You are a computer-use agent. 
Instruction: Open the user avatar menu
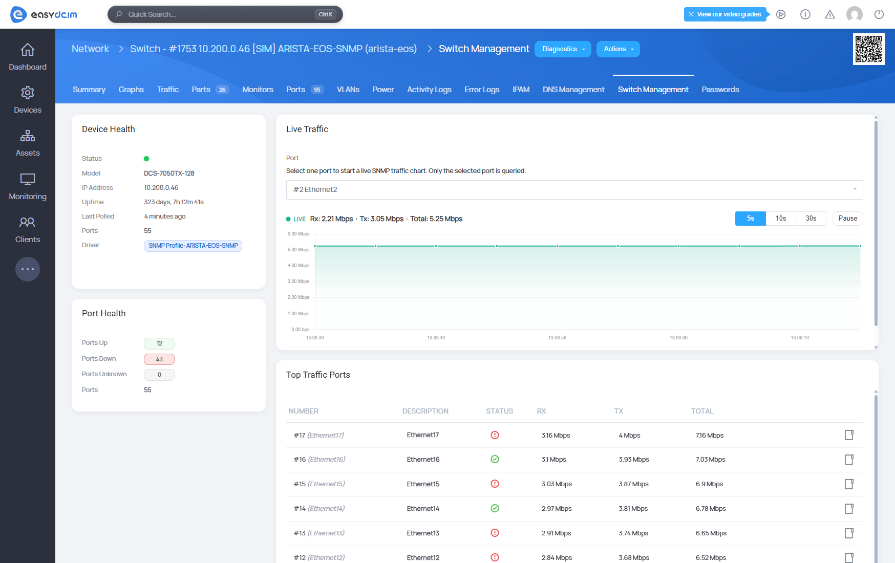pyautogui.click(x=855, y=14)
